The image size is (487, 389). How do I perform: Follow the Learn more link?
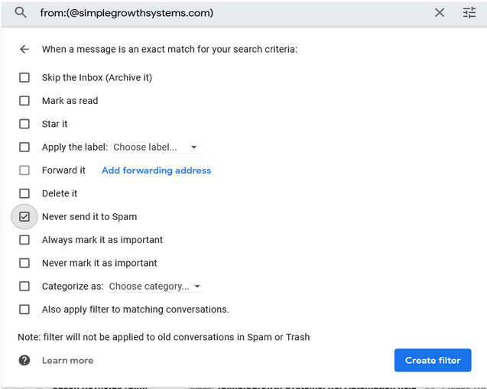pos(68,361)
